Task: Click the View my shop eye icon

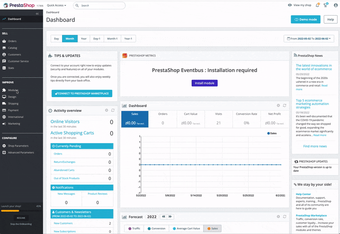Action: click(290, 5)
